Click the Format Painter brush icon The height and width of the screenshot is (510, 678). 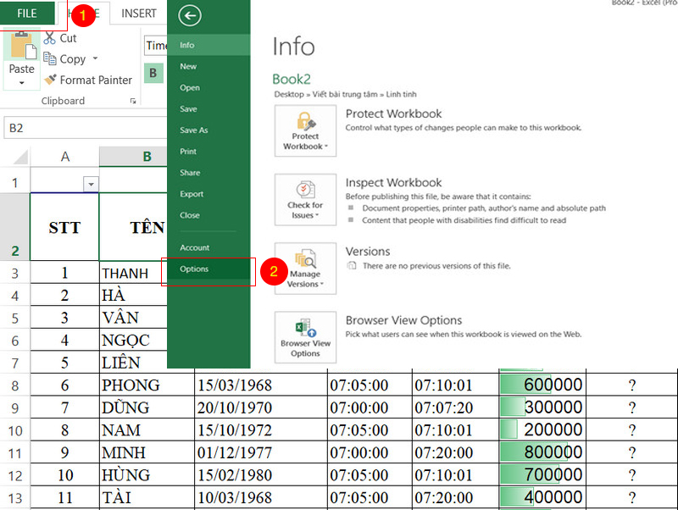[50, 80]
